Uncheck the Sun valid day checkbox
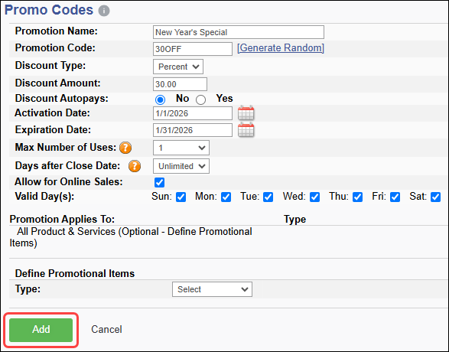 [x=181, y=197]
